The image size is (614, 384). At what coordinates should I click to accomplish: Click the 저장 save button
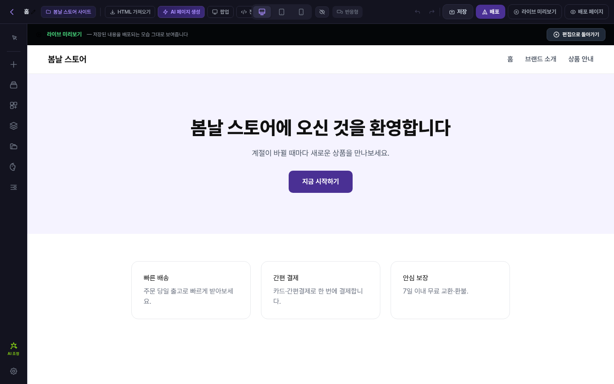pos(458,12)
